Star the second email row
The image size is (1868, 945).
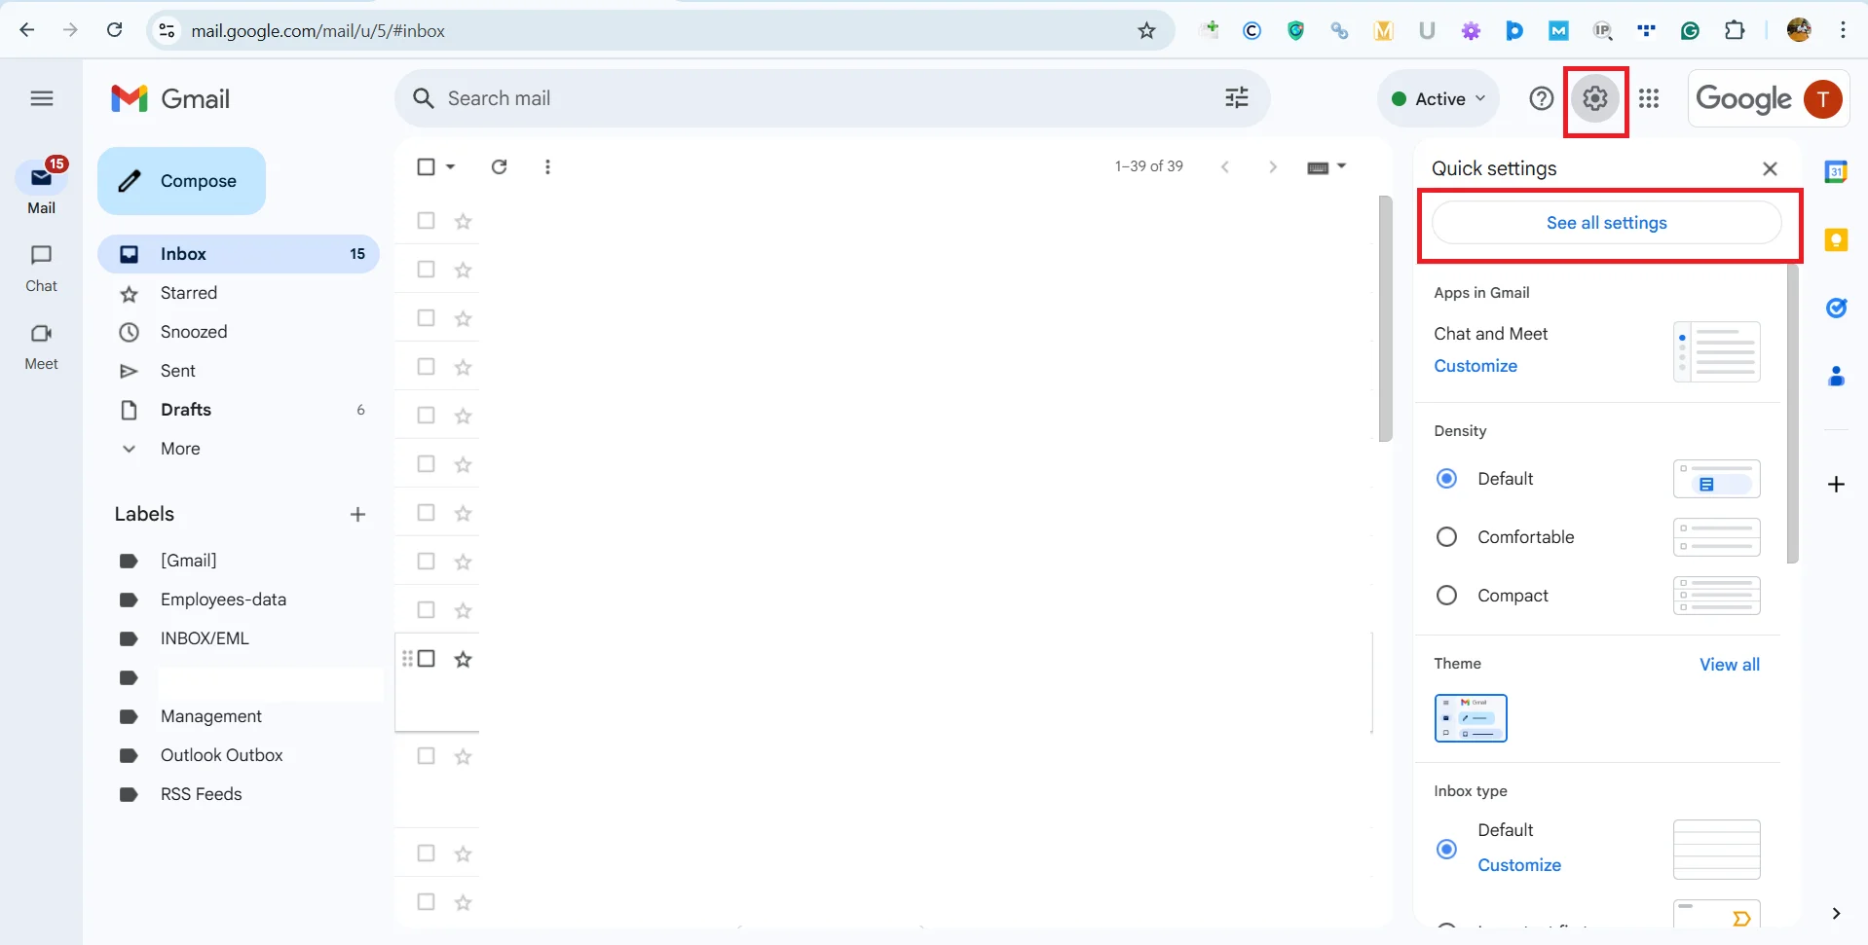point(464,270)
